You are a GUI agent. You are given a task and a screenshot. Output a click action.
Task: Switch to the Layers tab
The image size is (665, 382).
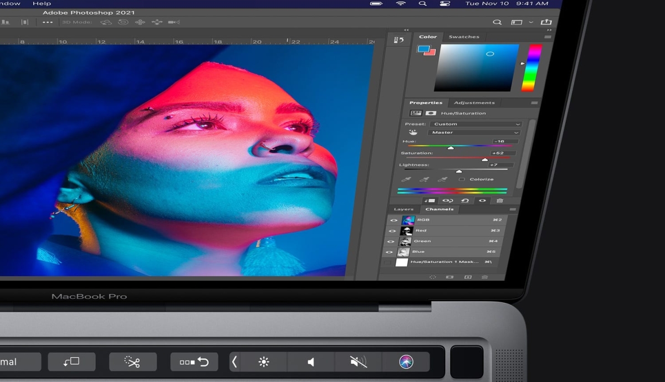click(403, 209)
